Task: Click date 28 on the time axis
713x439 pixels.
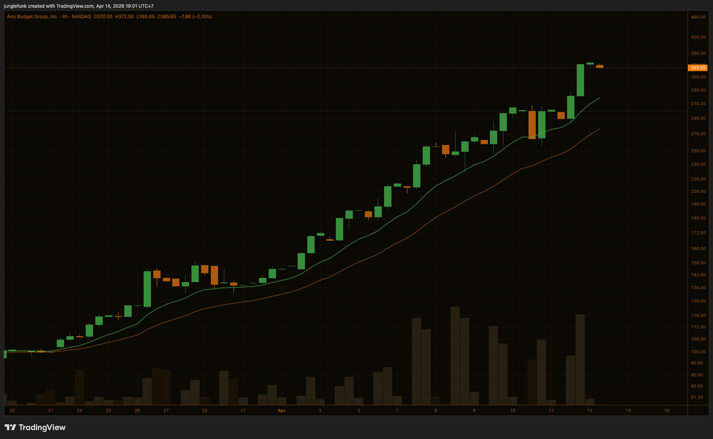Action: click(x=204, y=410)
